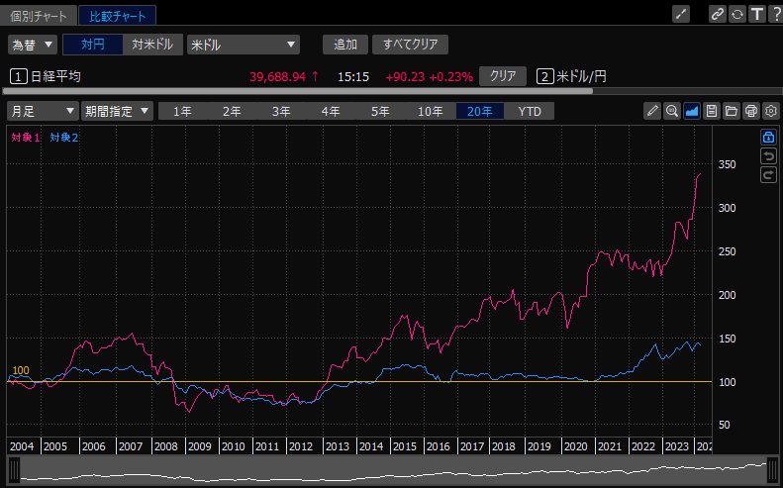This screenshot has width=783, height=488.
Task: Toggle the blue lock icon beside chart
Action: coord(768,137)
